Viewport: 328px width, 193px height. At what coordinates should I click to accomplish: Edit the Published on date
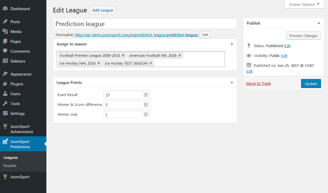[x=249, y=71]
